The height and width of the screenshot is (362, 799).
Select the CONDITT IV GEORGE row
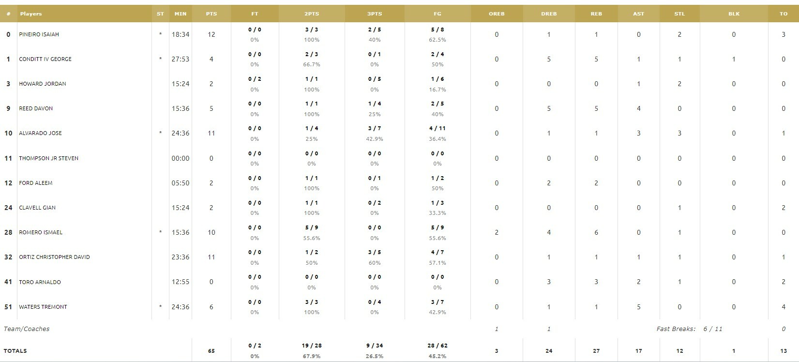coord(399,59)
